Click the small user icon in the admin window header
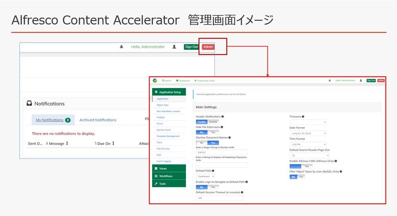397x216 pixels. coord(361,80)
